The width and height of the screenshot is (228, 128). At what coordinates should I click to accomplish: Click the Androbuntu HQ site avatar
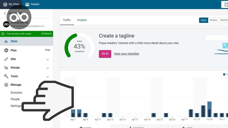pos(6,24)
